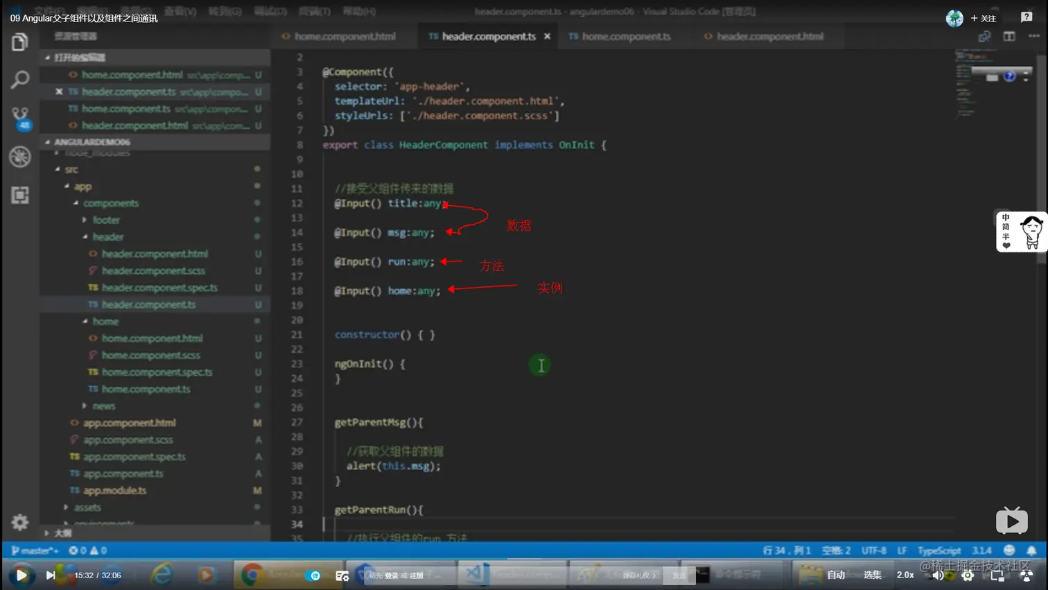Open the Manage gear in activity bar

pyautogui.click(x=19, y=522)
